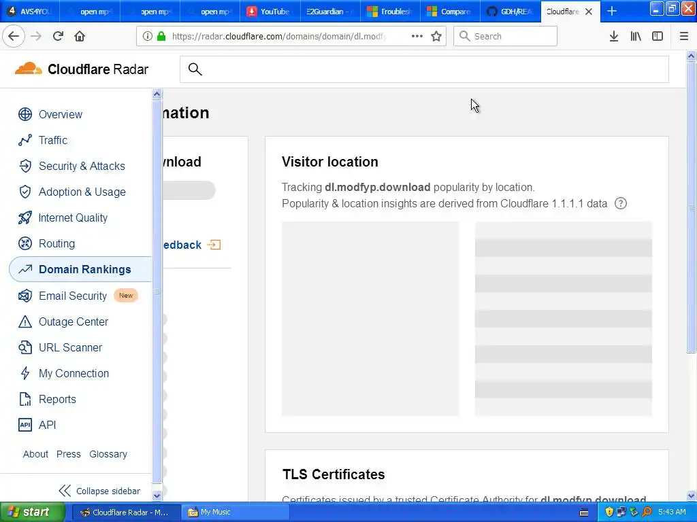This screenshot has width=697, height=522.
Task: Switch to the GDH/README GitHub tab
Action: click(510, 12)
